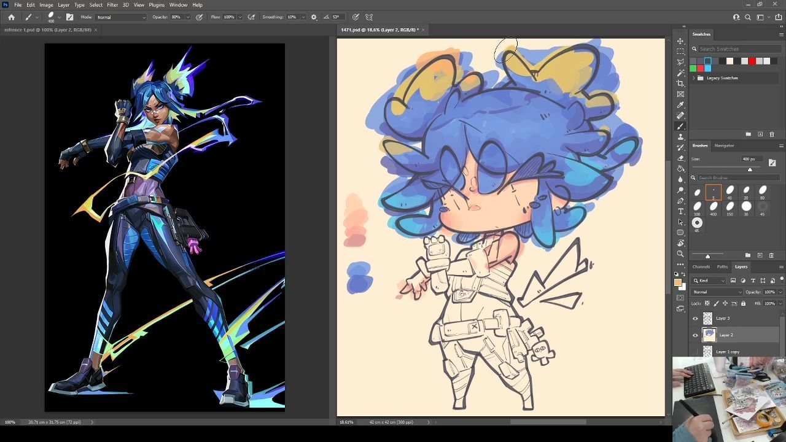The height and width of the screenshot is (442, 786).
Task: Toggle pressure for size button
Action: click(x=355, y=17)
